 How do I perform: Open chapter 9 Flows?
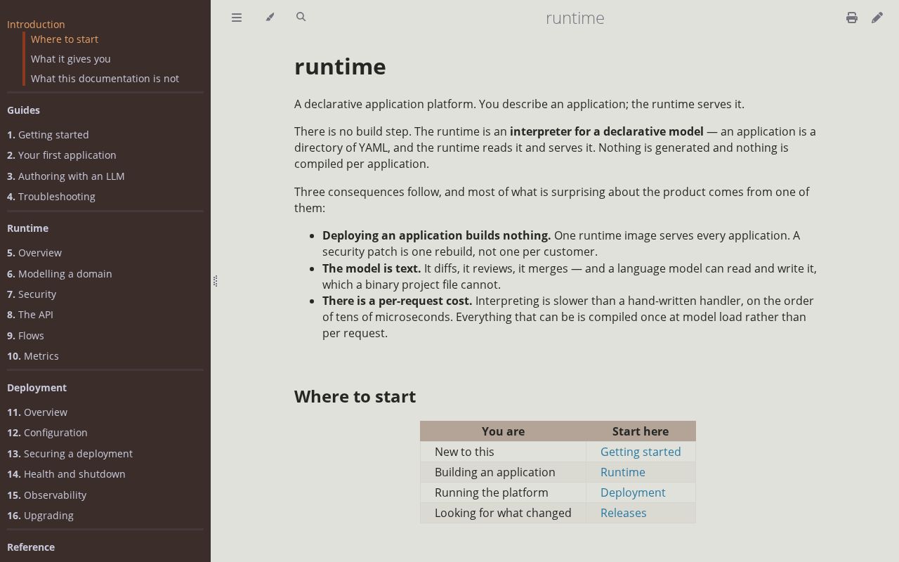[x=25, y=336]
